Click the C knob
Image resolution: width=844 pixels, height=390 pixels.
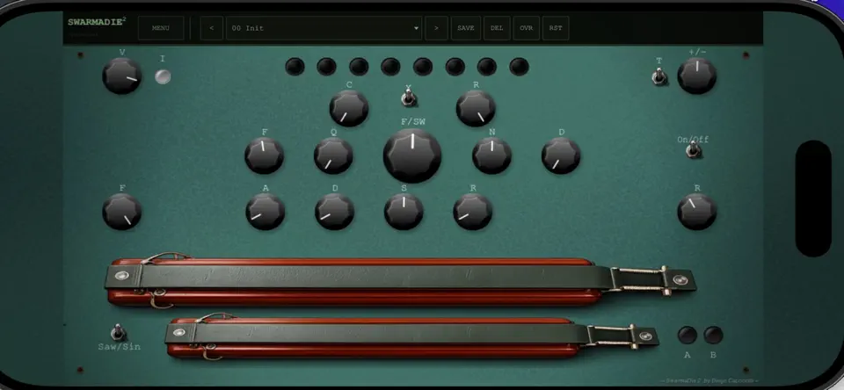pyautogui.click(x=349, y=108)
